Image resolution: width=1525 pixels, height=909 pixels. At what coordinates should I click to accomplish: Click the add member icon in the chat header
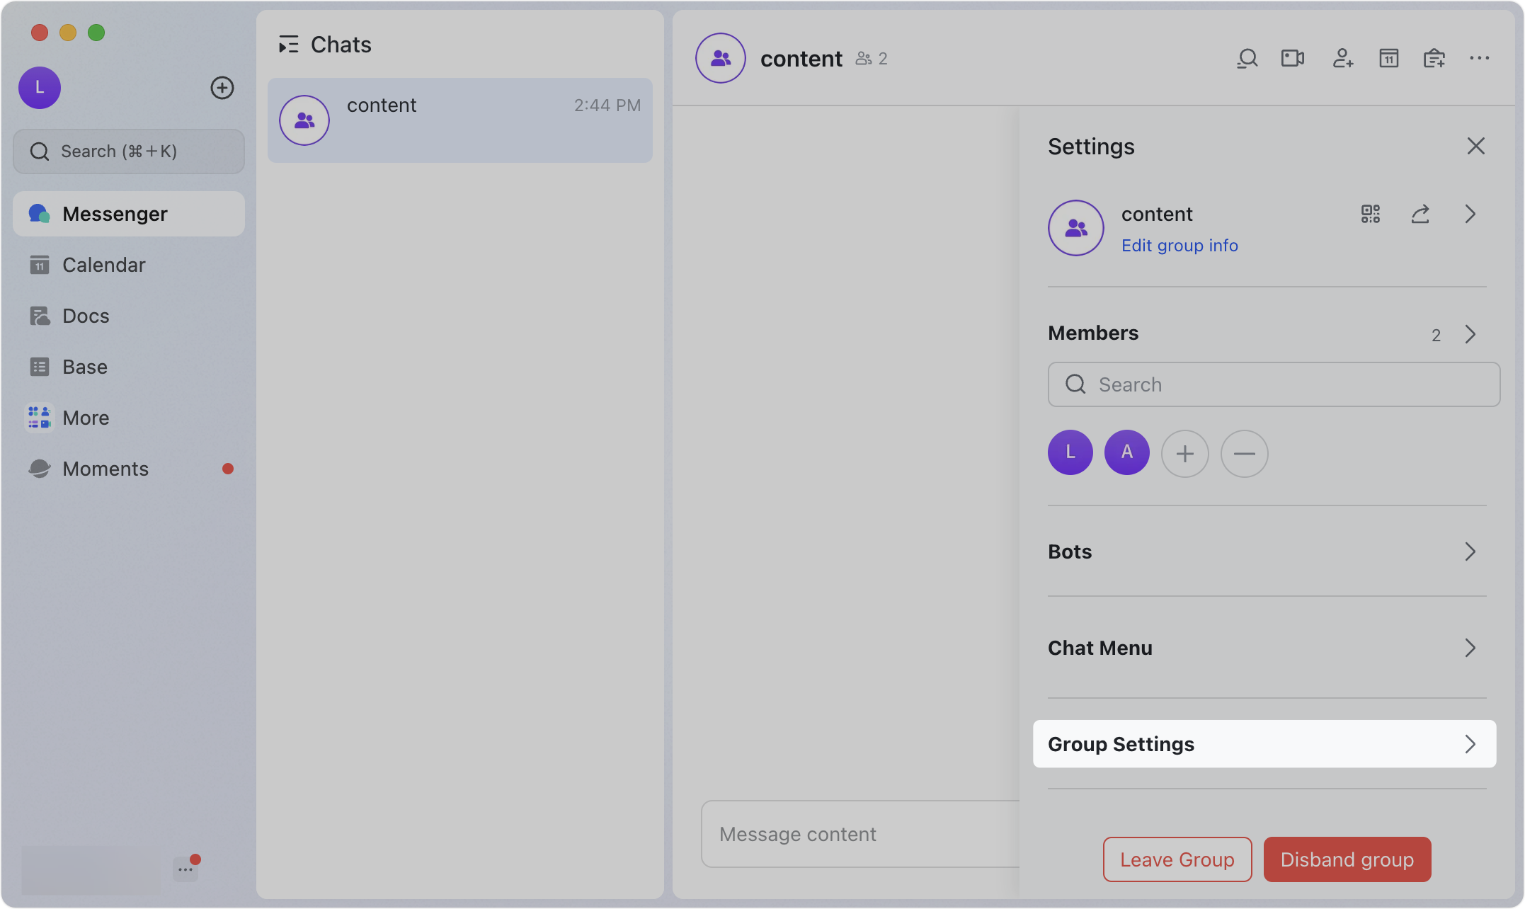point(1342,58)
